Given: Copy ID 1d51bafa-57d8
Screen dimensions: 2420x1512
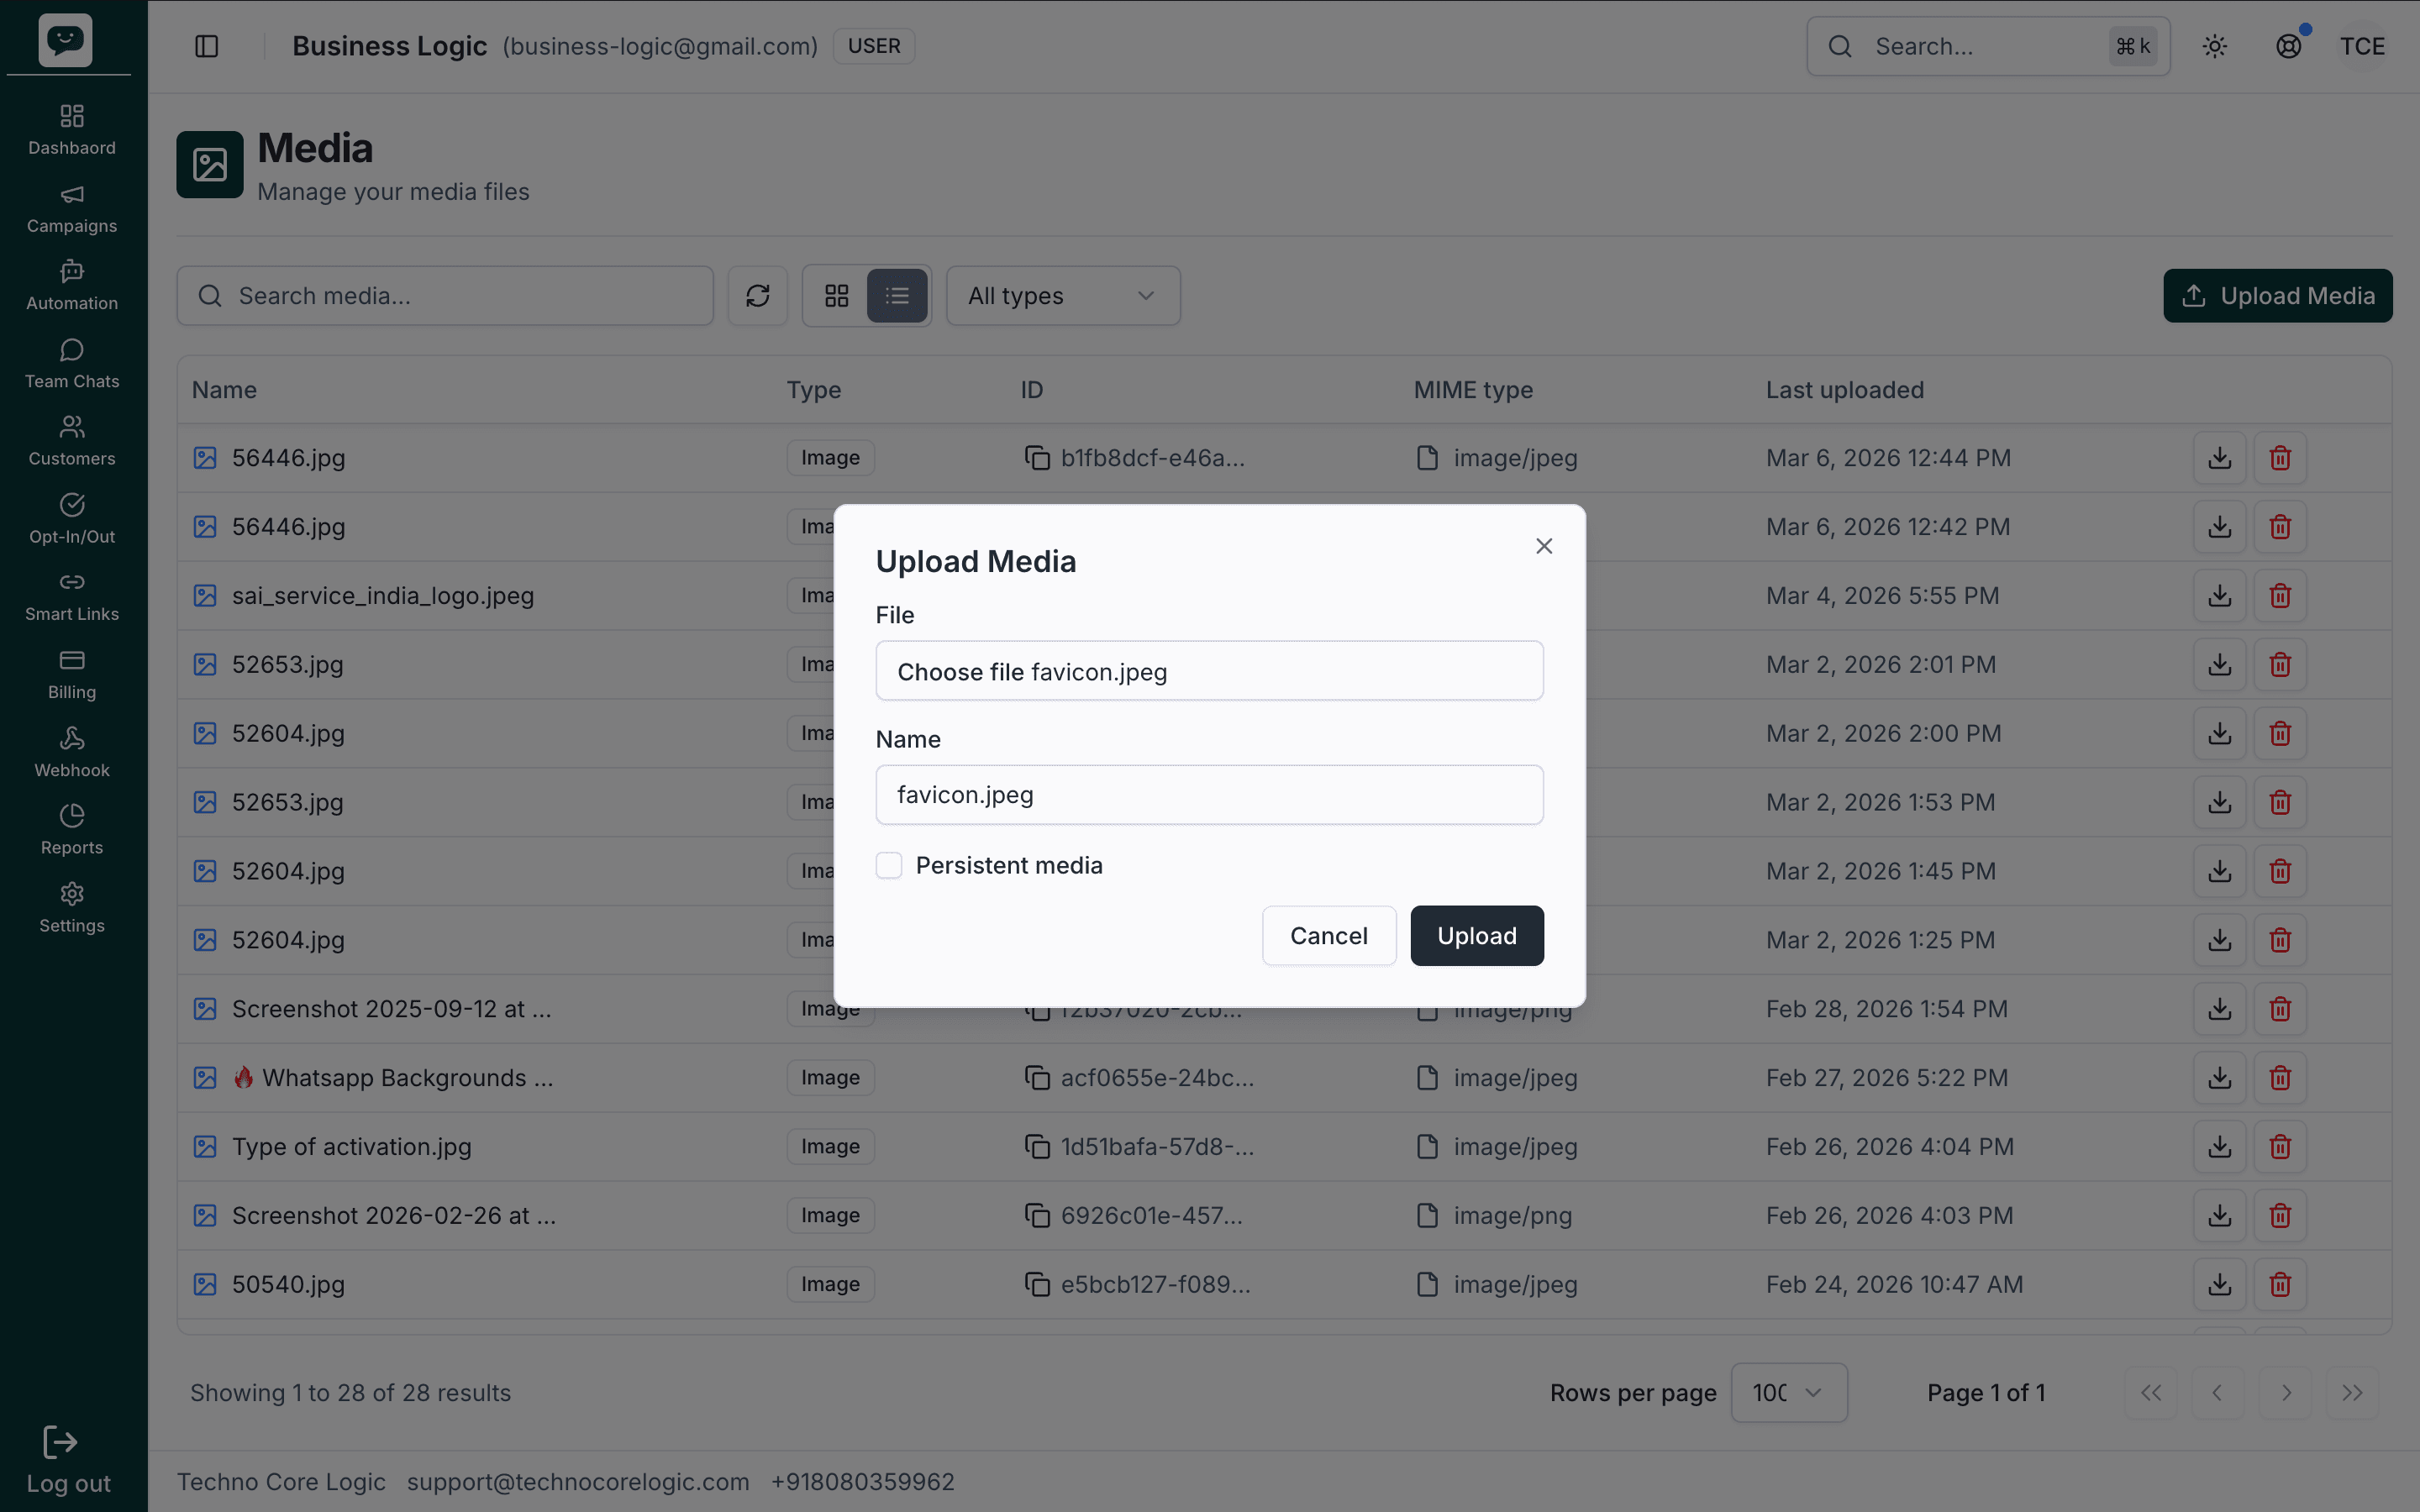Looking at the screenshot, I should [1037, 1147].
